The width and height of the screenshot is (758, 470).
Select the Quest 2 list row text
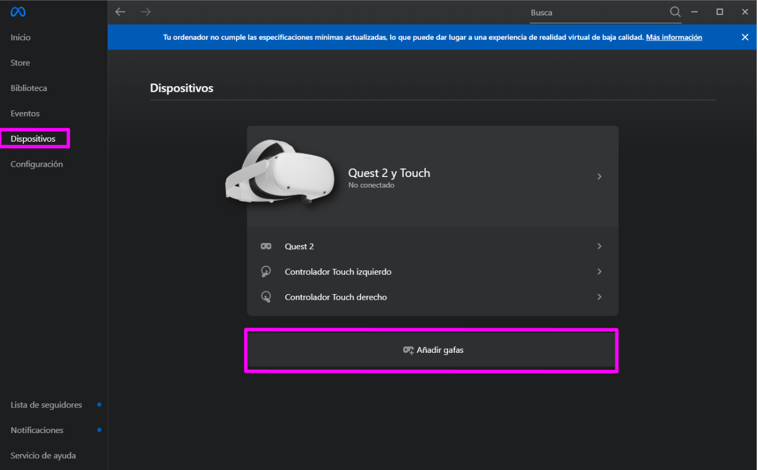(299, 246)
